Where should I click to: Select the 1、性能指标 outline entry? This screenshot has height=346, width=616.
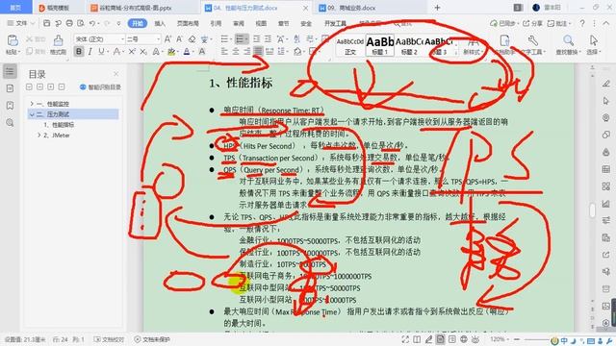(x=59, y=125)
